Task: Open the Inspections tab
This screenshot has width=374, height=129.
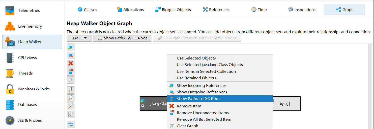Action: click(302, 10)
